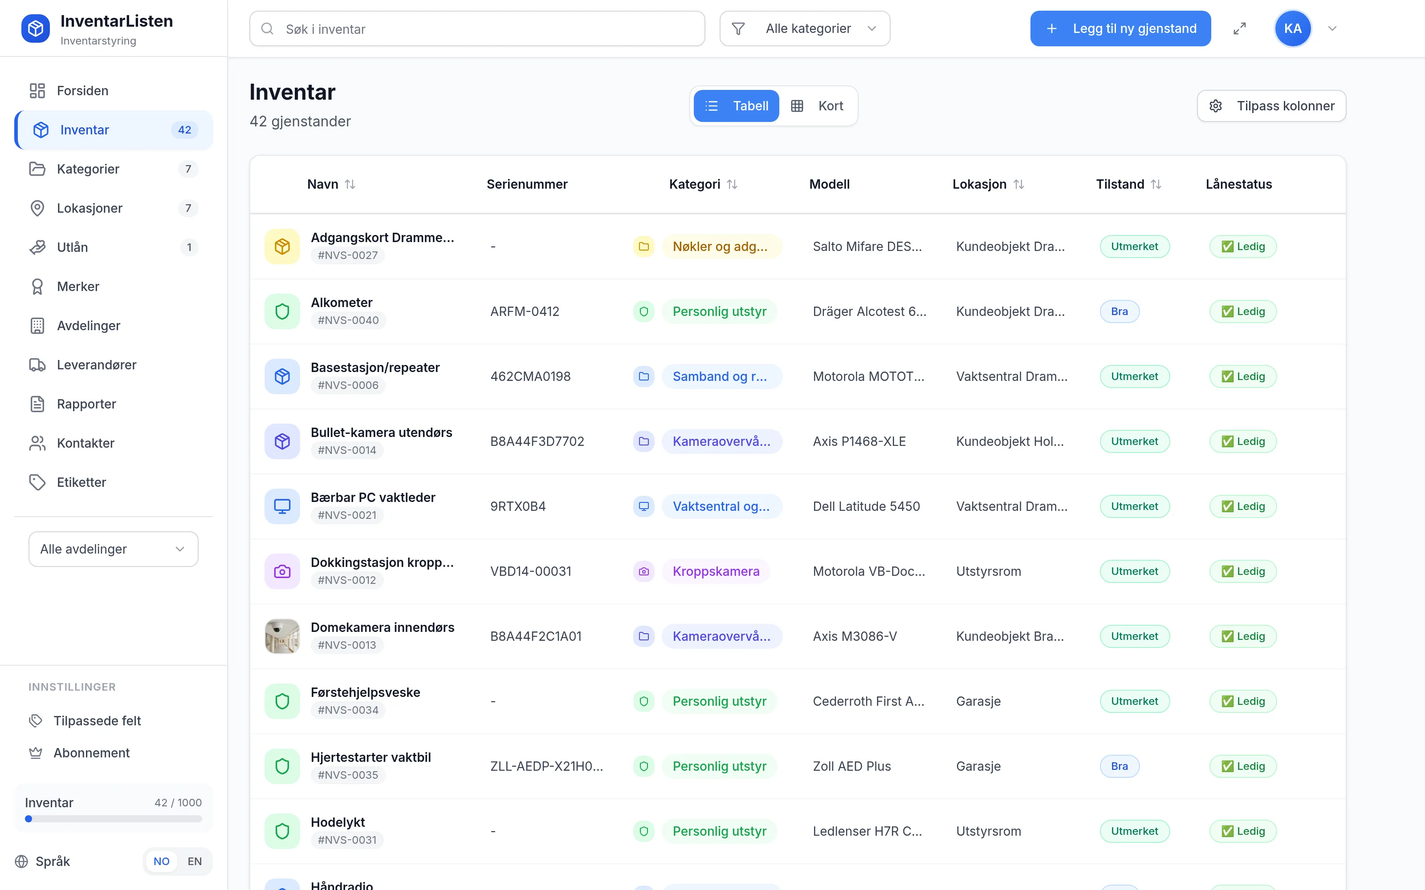Image resolution: width=1425 pixels, height=890 pixels.
Task: Open Leverandører in sidebar
Action: tap(113, 365)
